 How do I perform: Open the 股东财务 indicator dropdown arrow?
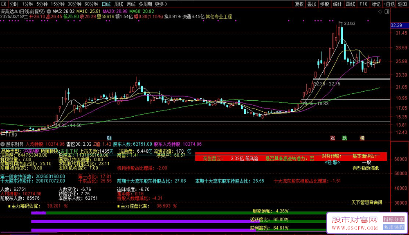click(x=2, y=144)
